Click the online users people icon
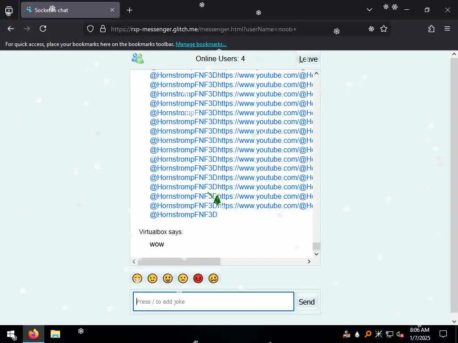 (138, 59)
